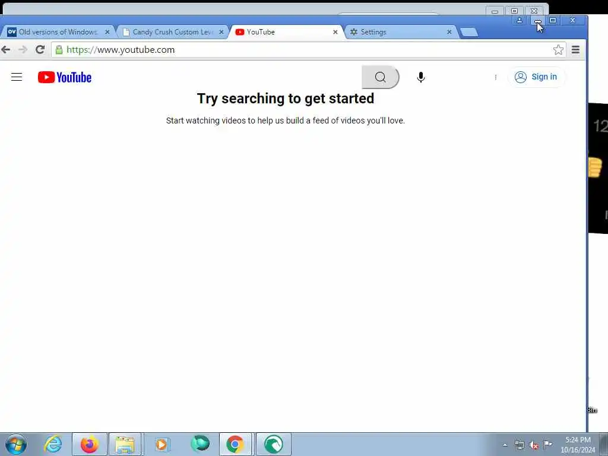
Task: Click the taskbar clock showing 5:24 PM
Action: point(578,445)
